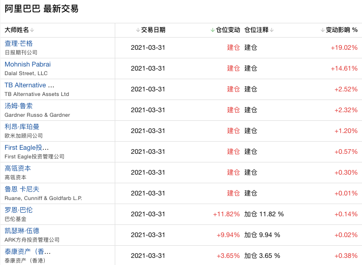
Task: Select +11.82% position change value
Action: click(x=226, y=214)
